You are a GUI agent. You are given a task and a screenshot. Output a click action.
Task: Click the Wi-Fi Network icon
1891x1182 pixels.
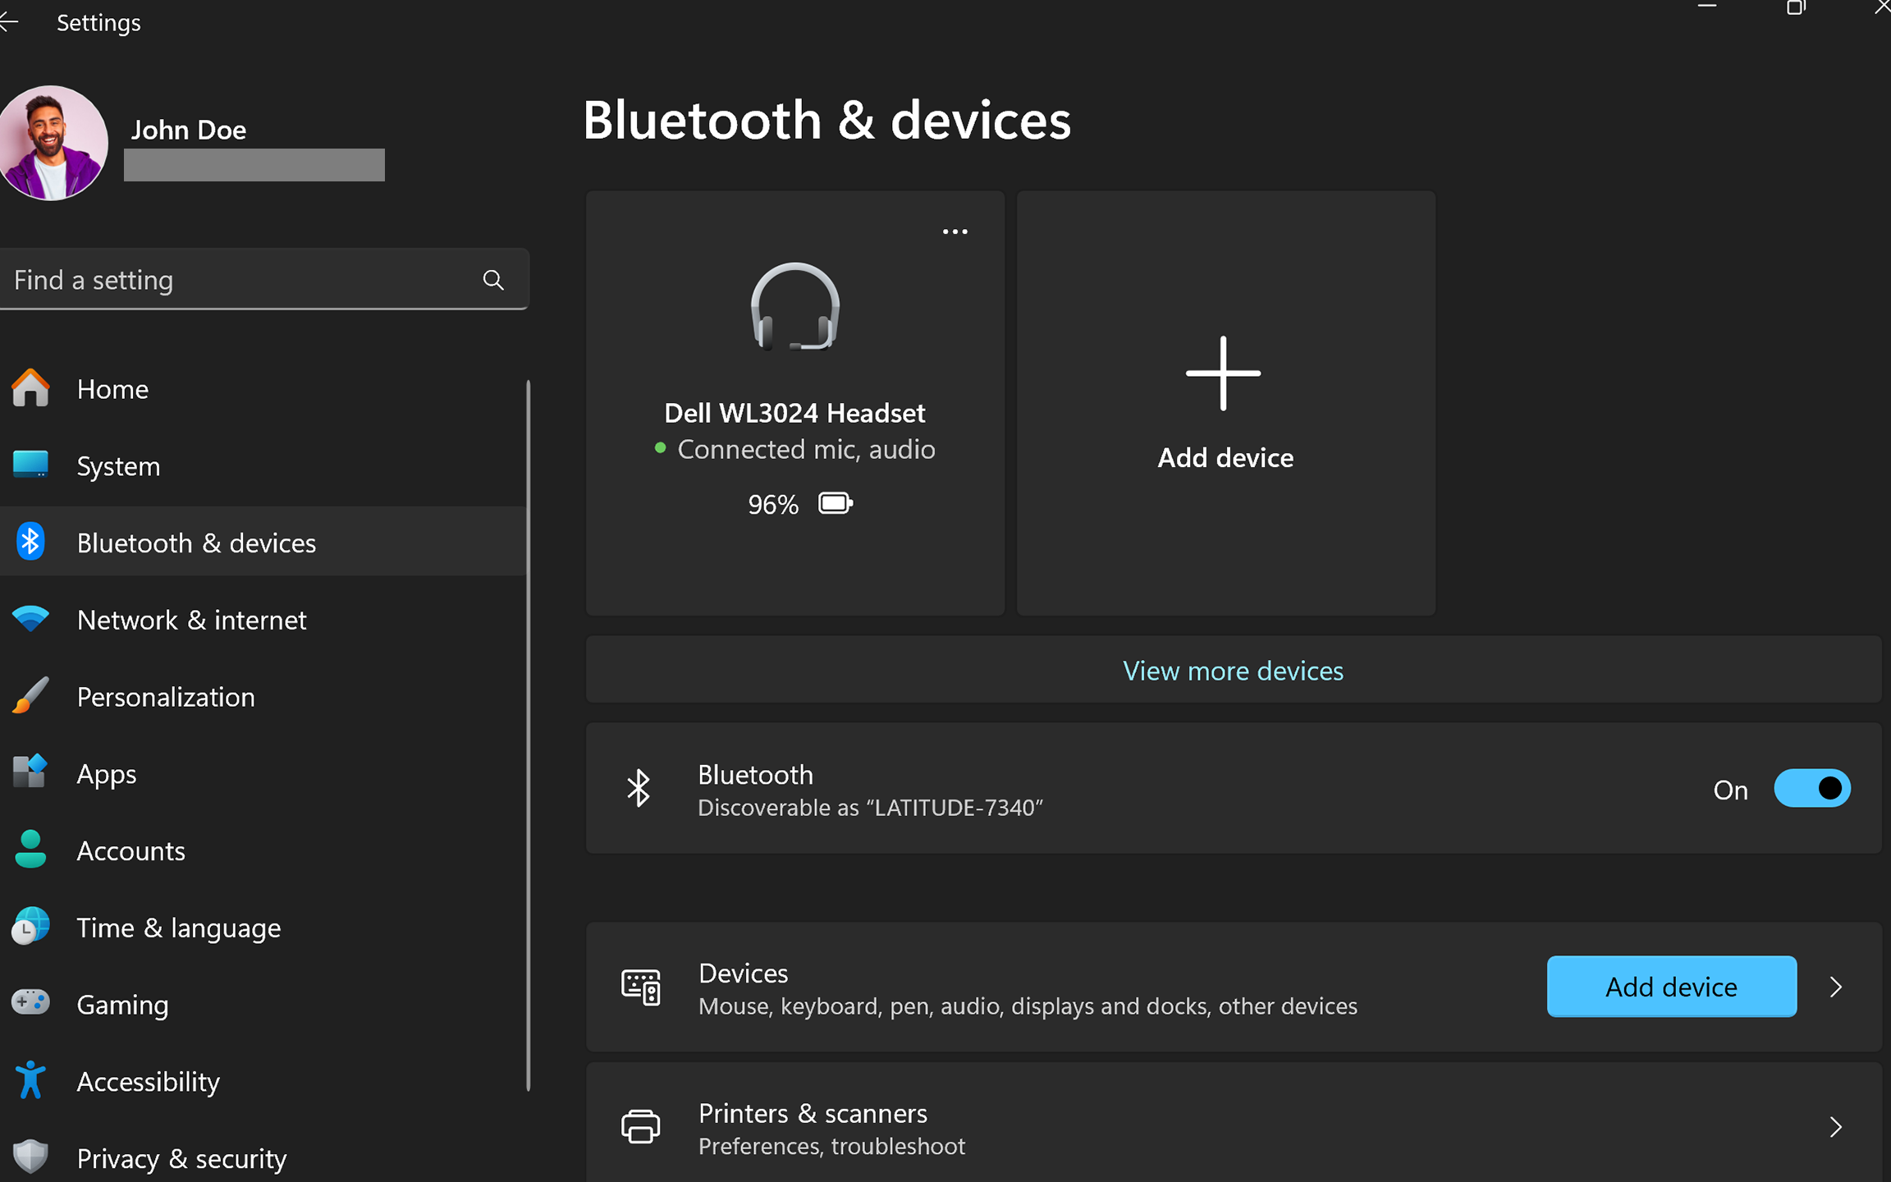tap(30, 618)
